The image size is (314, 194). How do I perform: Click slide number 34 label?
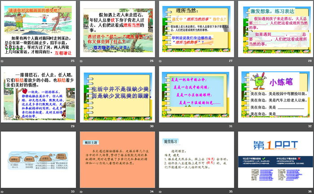click(152, 192)
